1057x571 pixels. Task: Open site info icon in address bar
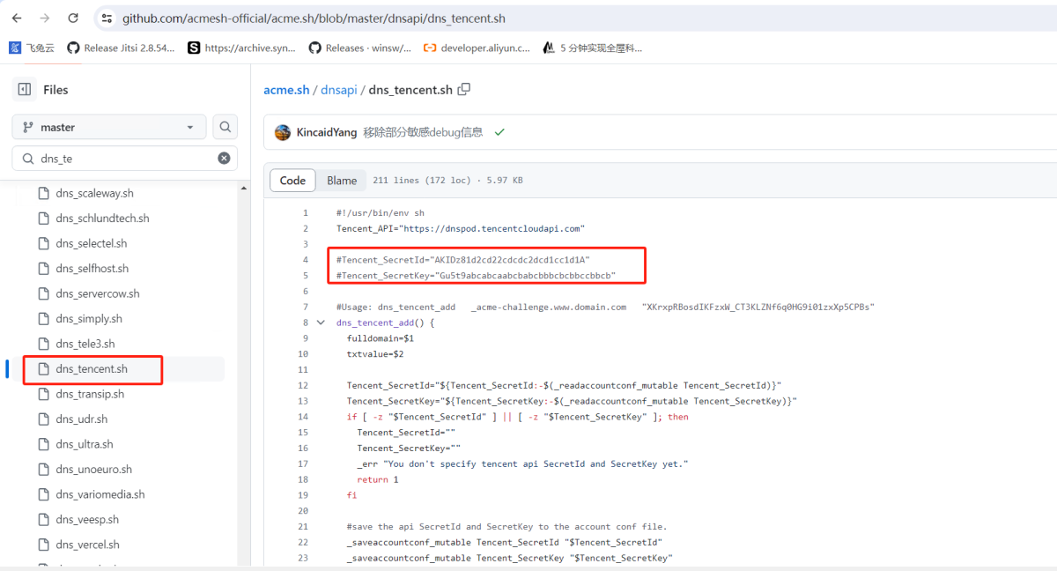point(107,18)
